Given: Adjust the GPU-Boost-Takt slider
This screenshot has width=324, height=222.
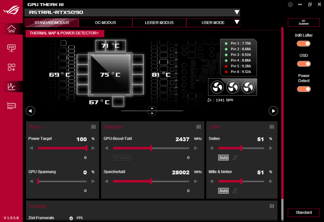Looking at the screenshot, I should [151, 148].
